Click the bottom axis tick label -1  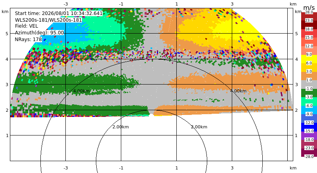point(121,168)
